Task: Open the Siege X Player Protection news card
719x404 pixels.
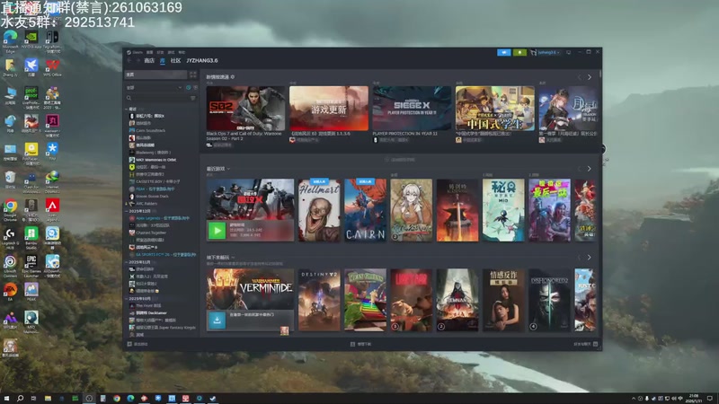Action: 412,108
